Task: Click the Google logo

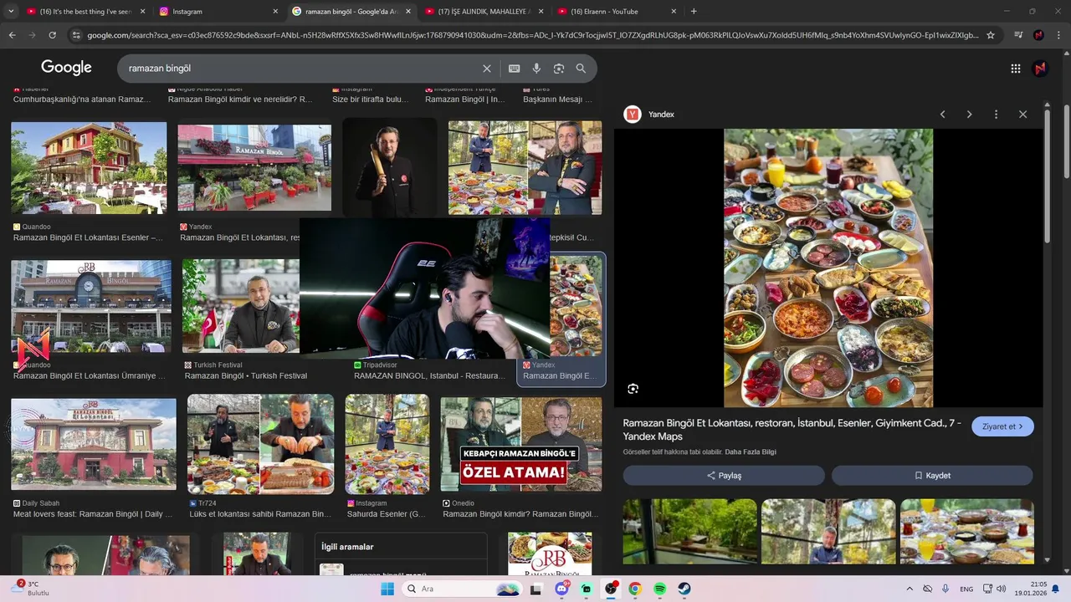Action: (66, 68)
